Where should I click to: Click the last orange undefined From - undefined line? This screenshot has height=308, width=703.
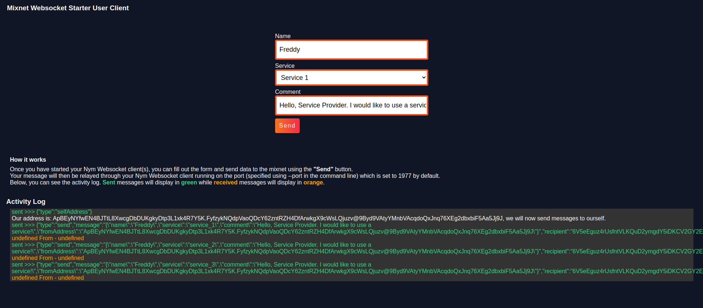[48, 278]
